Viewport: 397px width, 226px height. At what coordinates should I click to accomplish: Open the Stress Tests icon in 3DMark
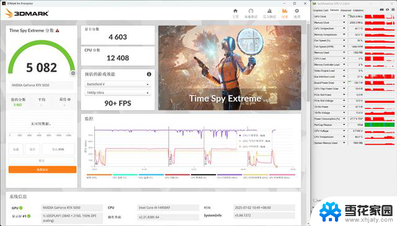click(269, 11)
